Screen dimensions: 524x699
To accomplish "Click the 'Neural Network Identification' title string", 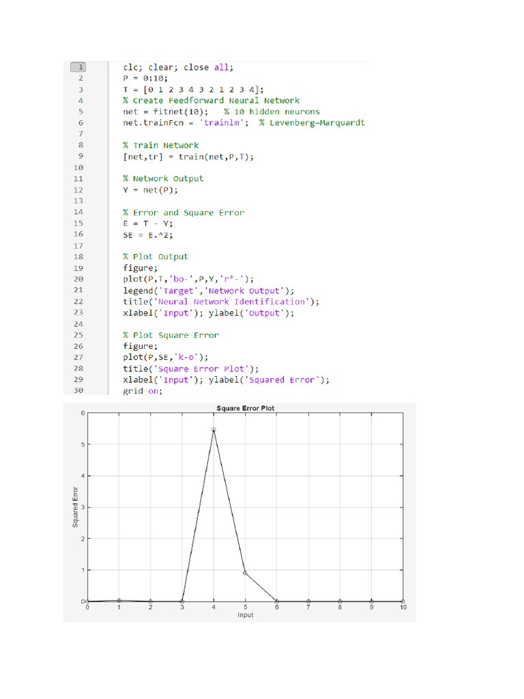I will [x=232, y=302].
